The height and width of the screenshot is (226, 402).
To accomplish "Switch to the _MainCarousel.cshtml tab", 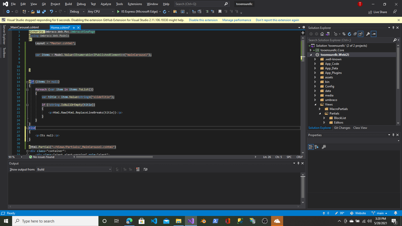I will coord(25,27).
